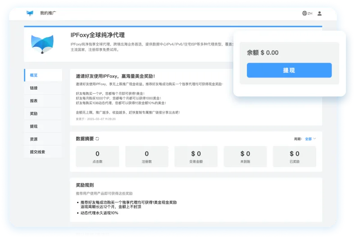Viewport: 355px width, 238px height.
Task: Open the 资源 sidebar item
Action: [x=43, y=139]
